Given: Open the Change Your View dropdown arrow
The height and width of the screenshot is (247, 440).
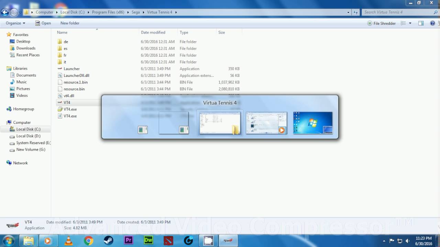Looking at the screenshot, I should (x=409, y=23).
